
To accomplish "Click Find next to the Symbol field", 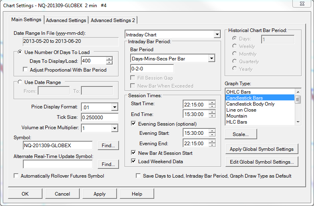I will pyautogui.click(x=108, y=146).
